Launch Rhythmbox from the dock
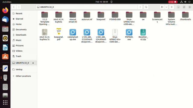This screenshot has height=108, width=193. pos(5,38)
